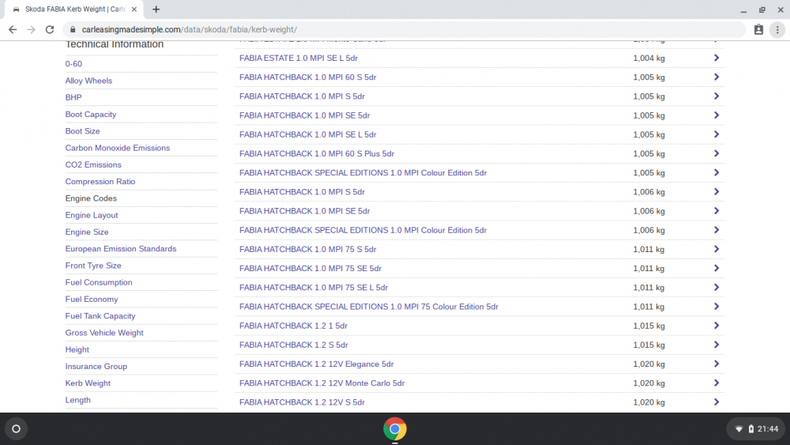
Task: Open the launcher circle button
Action: (16, 429)
